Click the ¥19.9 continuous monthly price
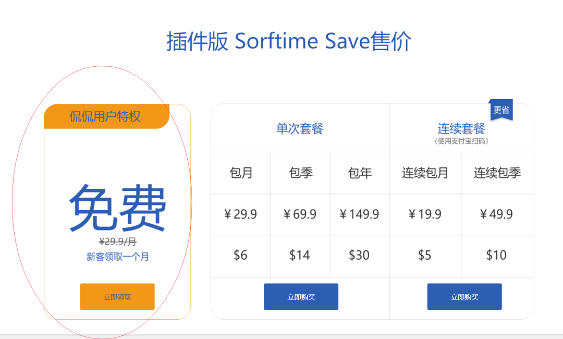The image size is (563, 339). (425, 214)
